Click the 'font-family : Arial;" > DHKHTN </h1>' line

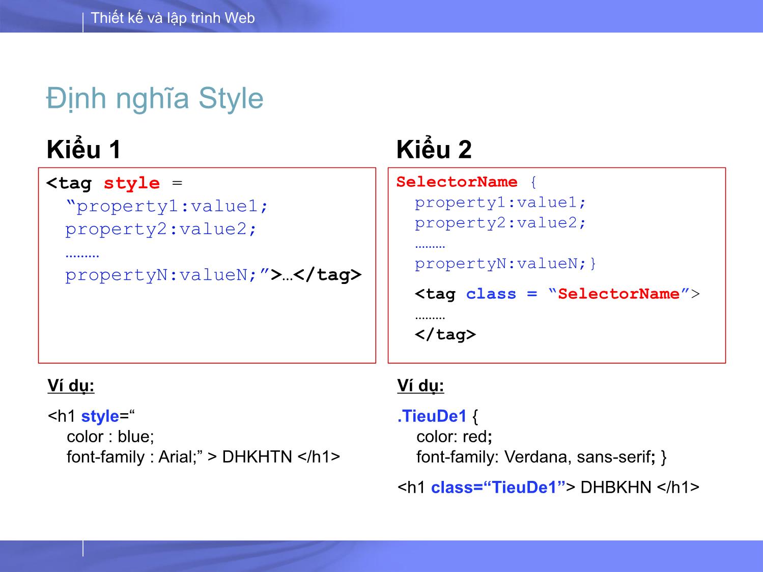[203, 457]
